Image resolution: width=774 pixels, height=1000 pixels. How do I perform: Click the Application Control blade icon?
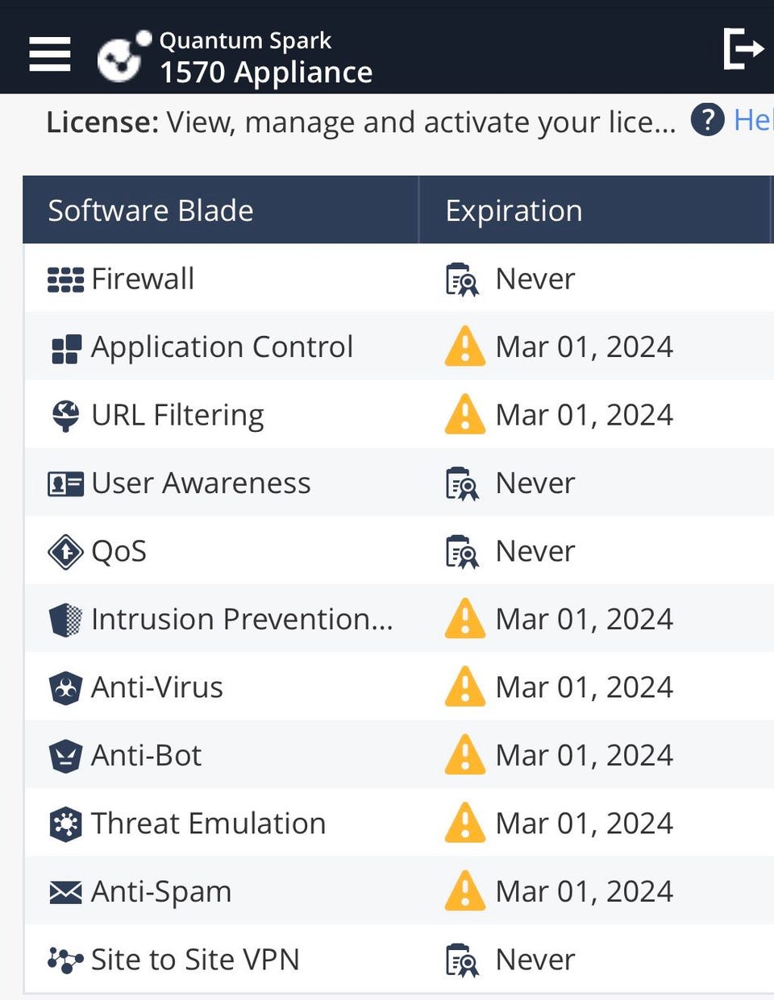pyautogui.click(x=65, y=348)
